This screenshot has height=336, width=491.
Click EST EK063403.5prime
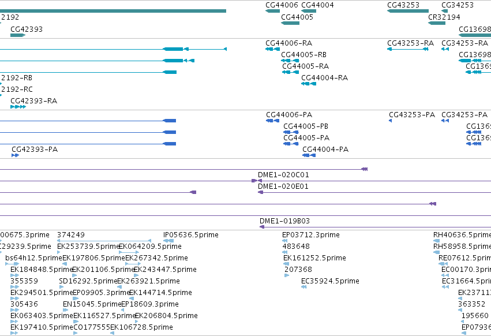[x=42, y=316]
